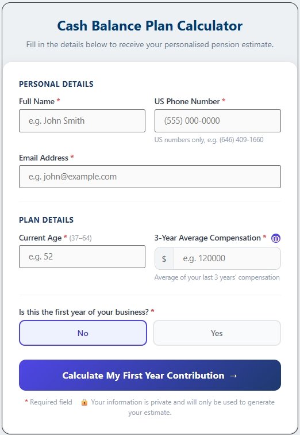This screenshot has height=435, width=300.
Task: Focus the compensation amount input field
Action: 227,258
